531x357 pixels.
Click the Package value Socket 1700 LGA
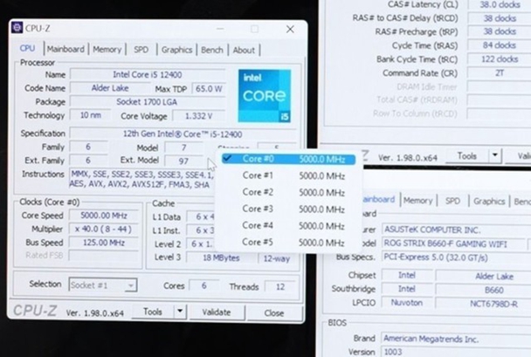[x=148, y=102]
